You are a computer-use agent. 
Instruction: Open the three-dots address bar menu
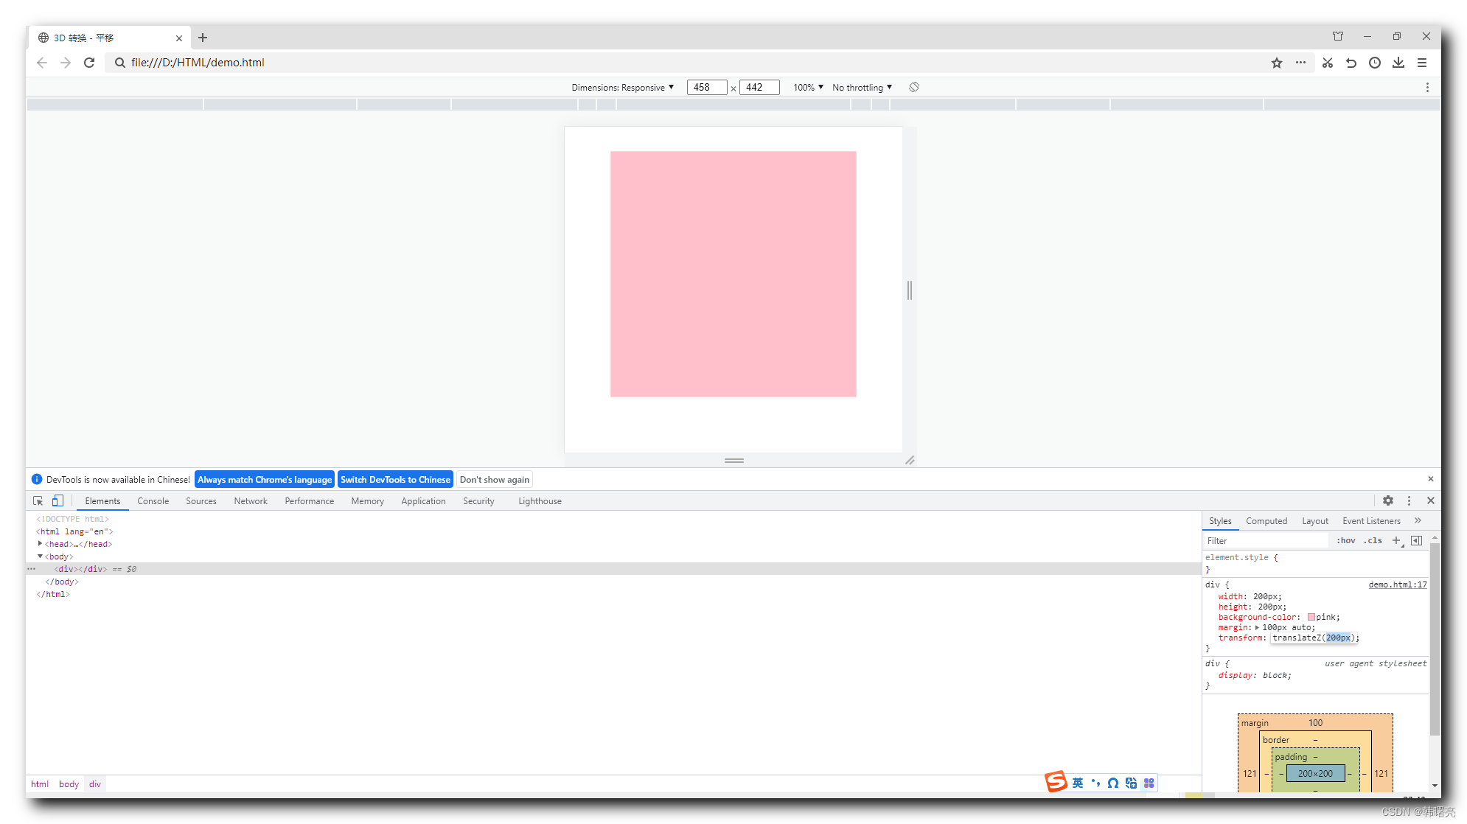1301,63
